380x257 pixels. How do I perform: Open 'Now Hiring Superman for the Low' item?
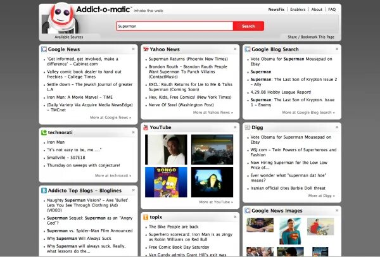(289, 165)
